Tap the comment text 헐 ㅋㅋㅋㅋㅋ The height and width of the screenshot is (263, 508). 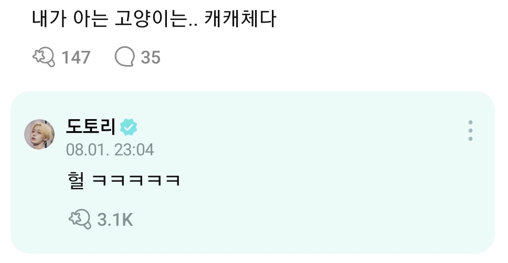click(123, 180)
